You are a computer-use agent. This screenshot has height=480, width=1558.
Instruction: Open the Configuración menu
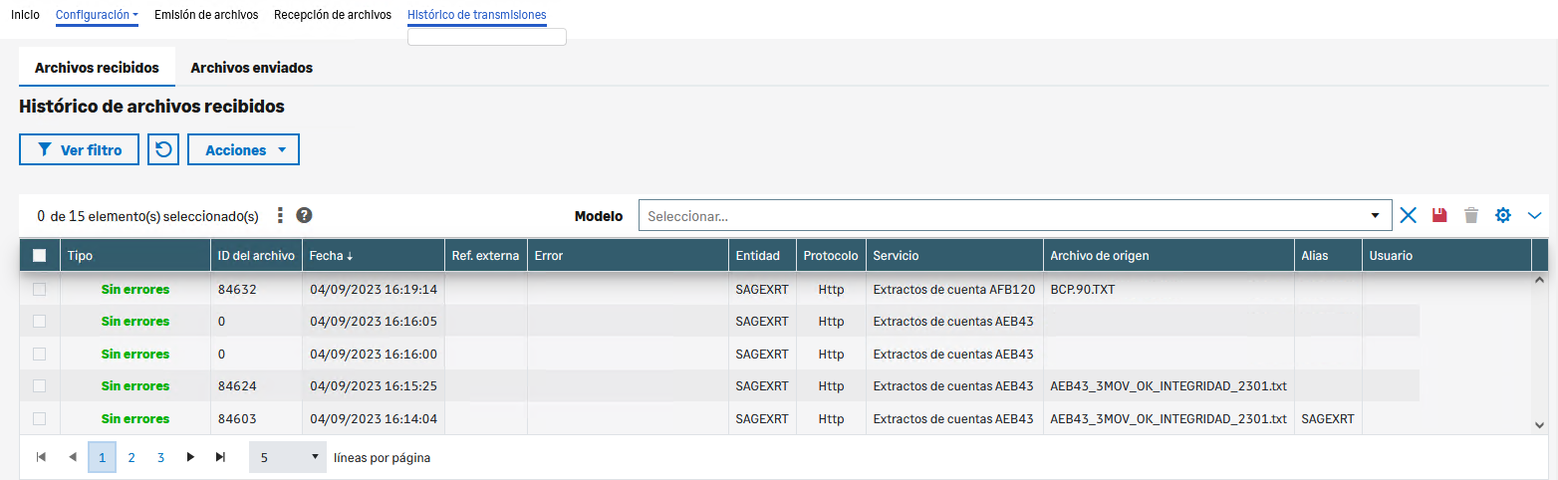(97, 15)
